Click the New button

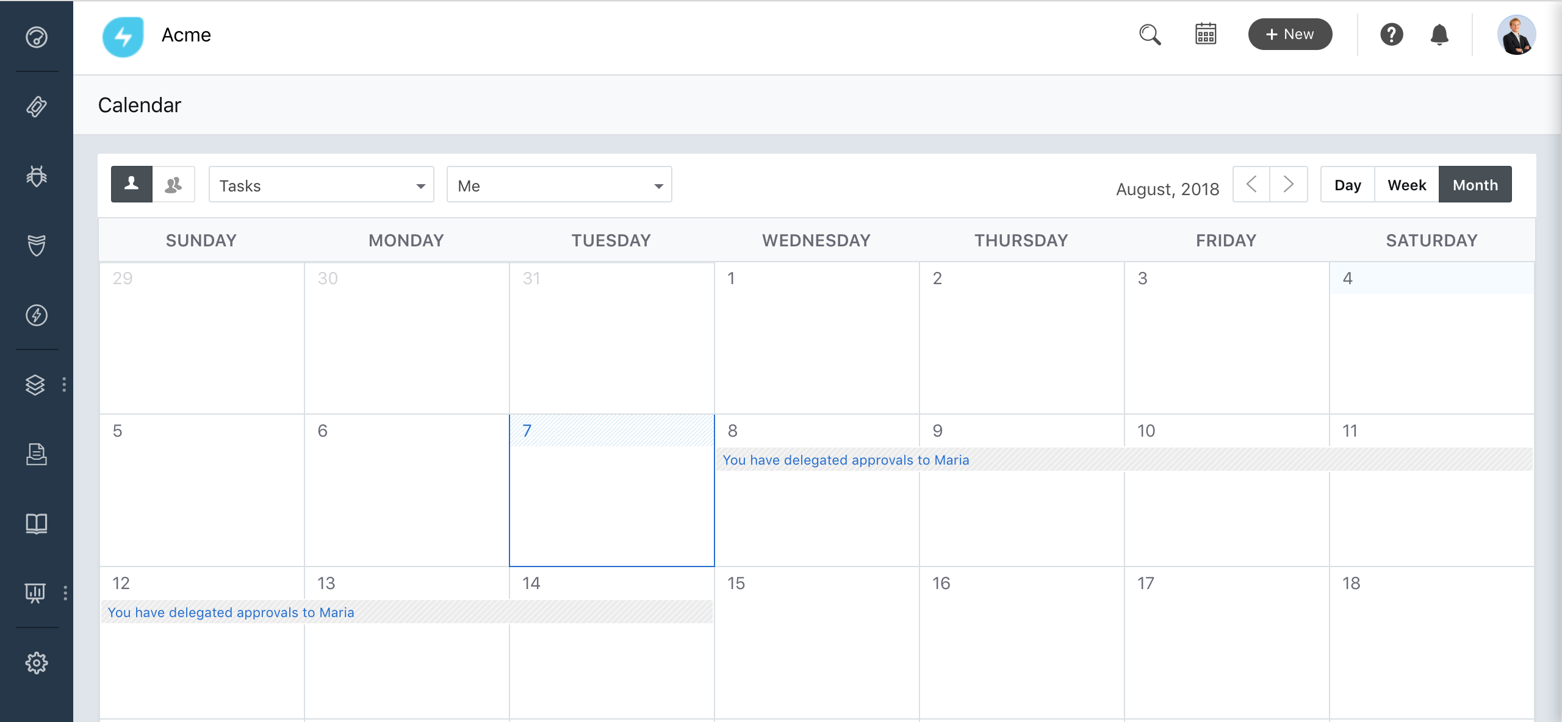click(1290, 35)
